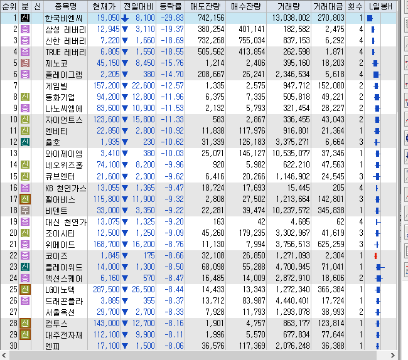Click the candle icon in the 플레이위드 row
The height and width of the screenshot is (360, 408).
tap(380, 267)
